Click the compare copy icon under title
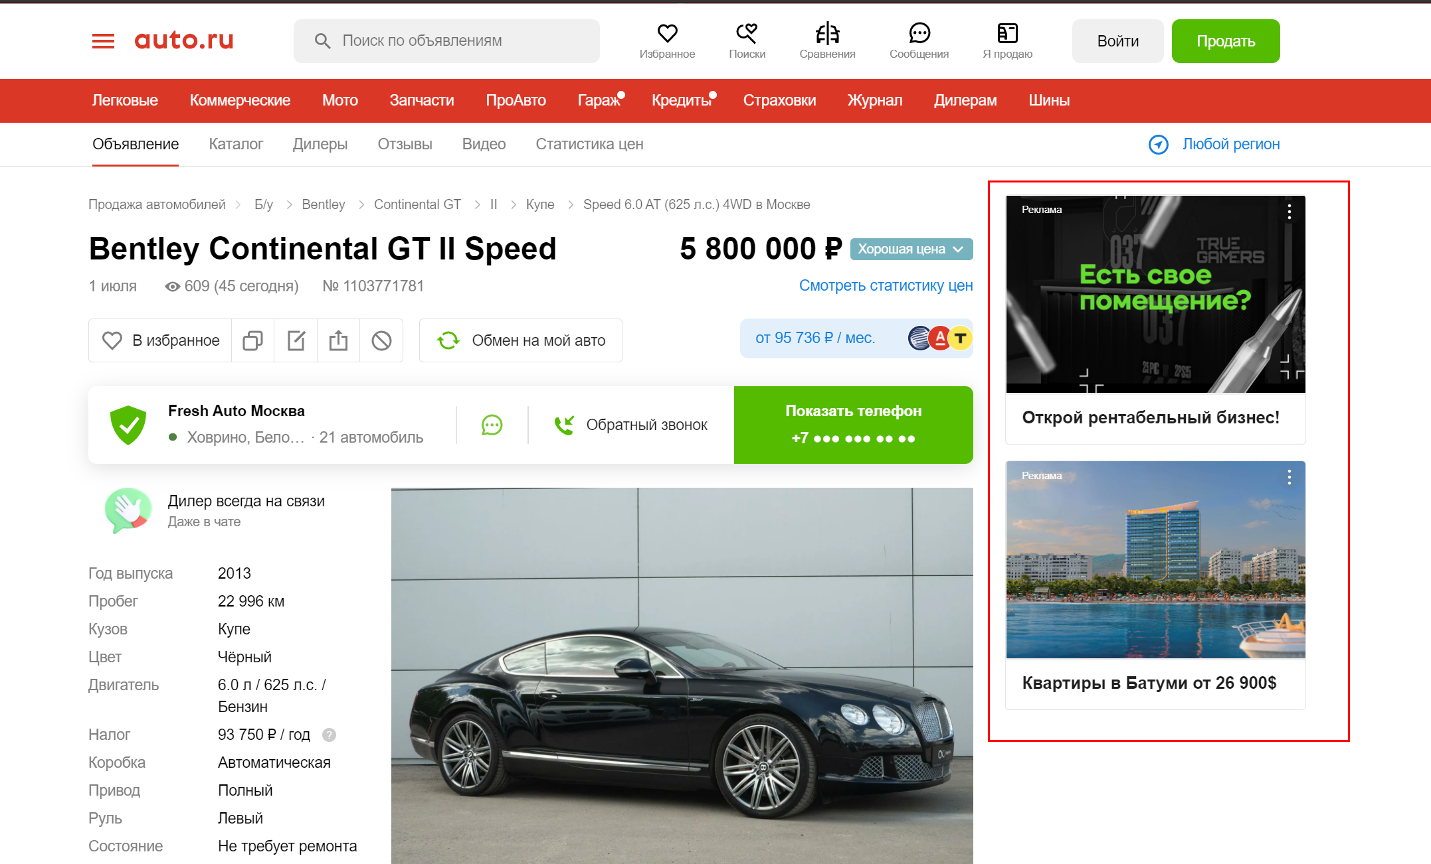The height and width of the screenshot is (864, 1431). (252, 340)
